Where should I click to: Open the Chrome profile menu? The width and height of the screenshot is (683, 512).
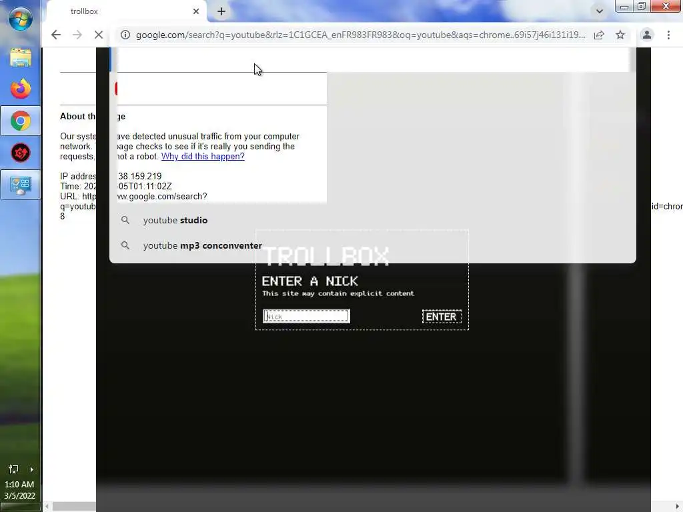click(647, 35)
